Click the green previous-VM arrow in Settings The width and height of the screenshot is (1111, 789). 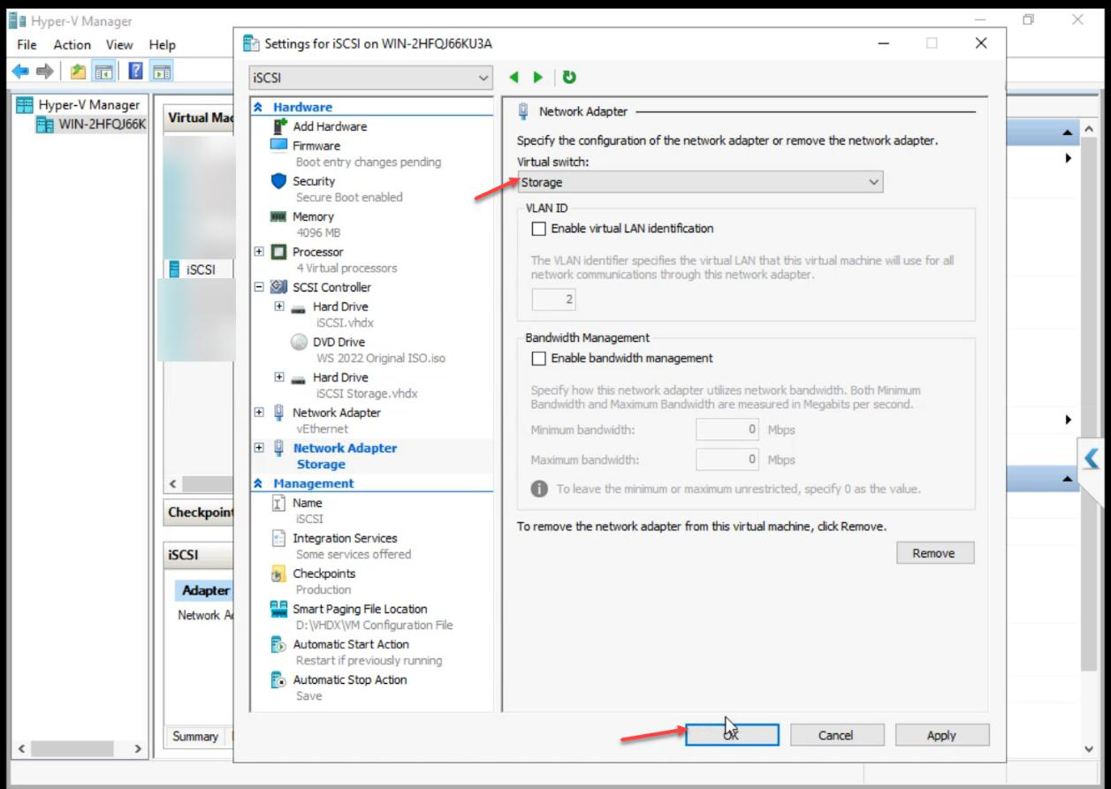[x=514, y=77]
